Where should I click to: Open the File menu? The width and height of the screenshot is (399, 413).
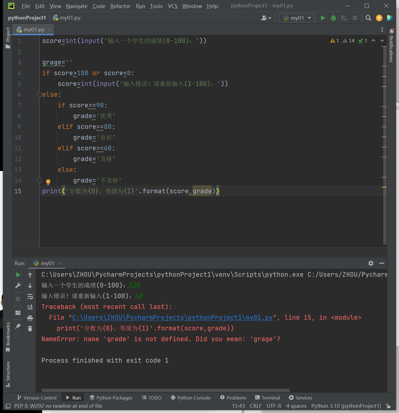click(26, 6)
